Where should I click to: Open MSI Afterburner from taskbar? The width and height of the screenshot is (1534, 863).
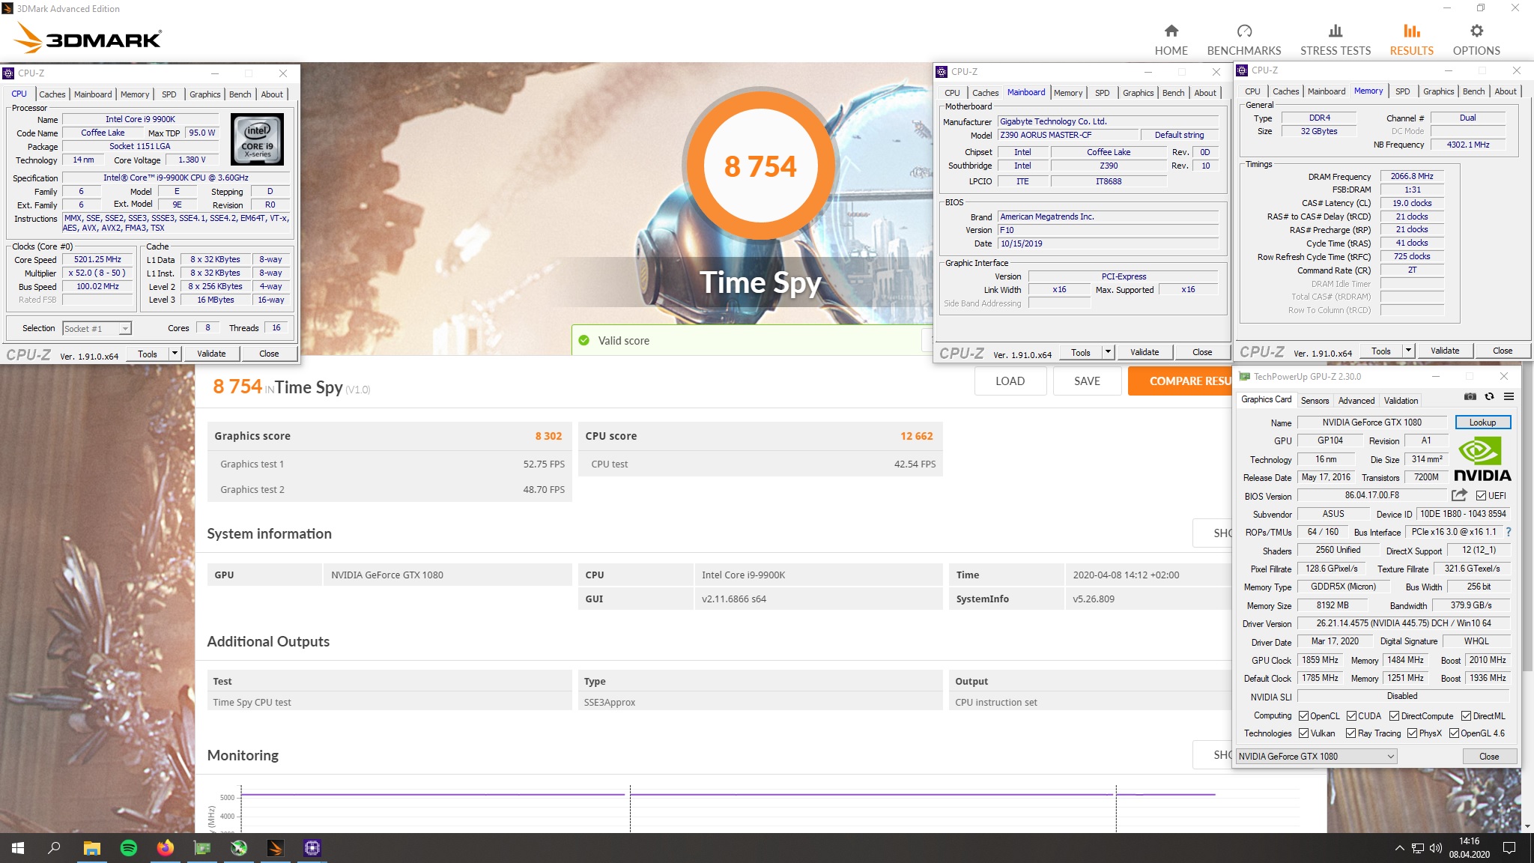pos(239,848)
